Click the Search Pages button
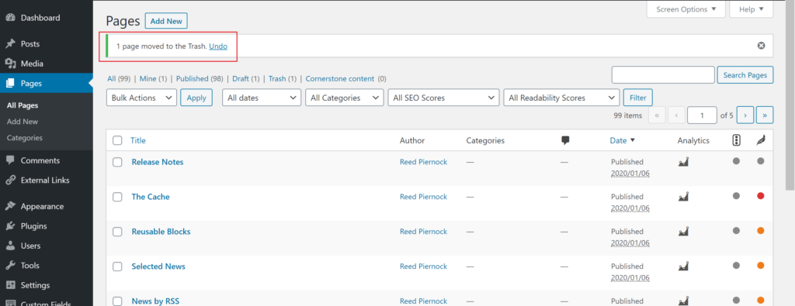This screenshot has height=306, width=795. pyautogui.click(x=745, y=75)
